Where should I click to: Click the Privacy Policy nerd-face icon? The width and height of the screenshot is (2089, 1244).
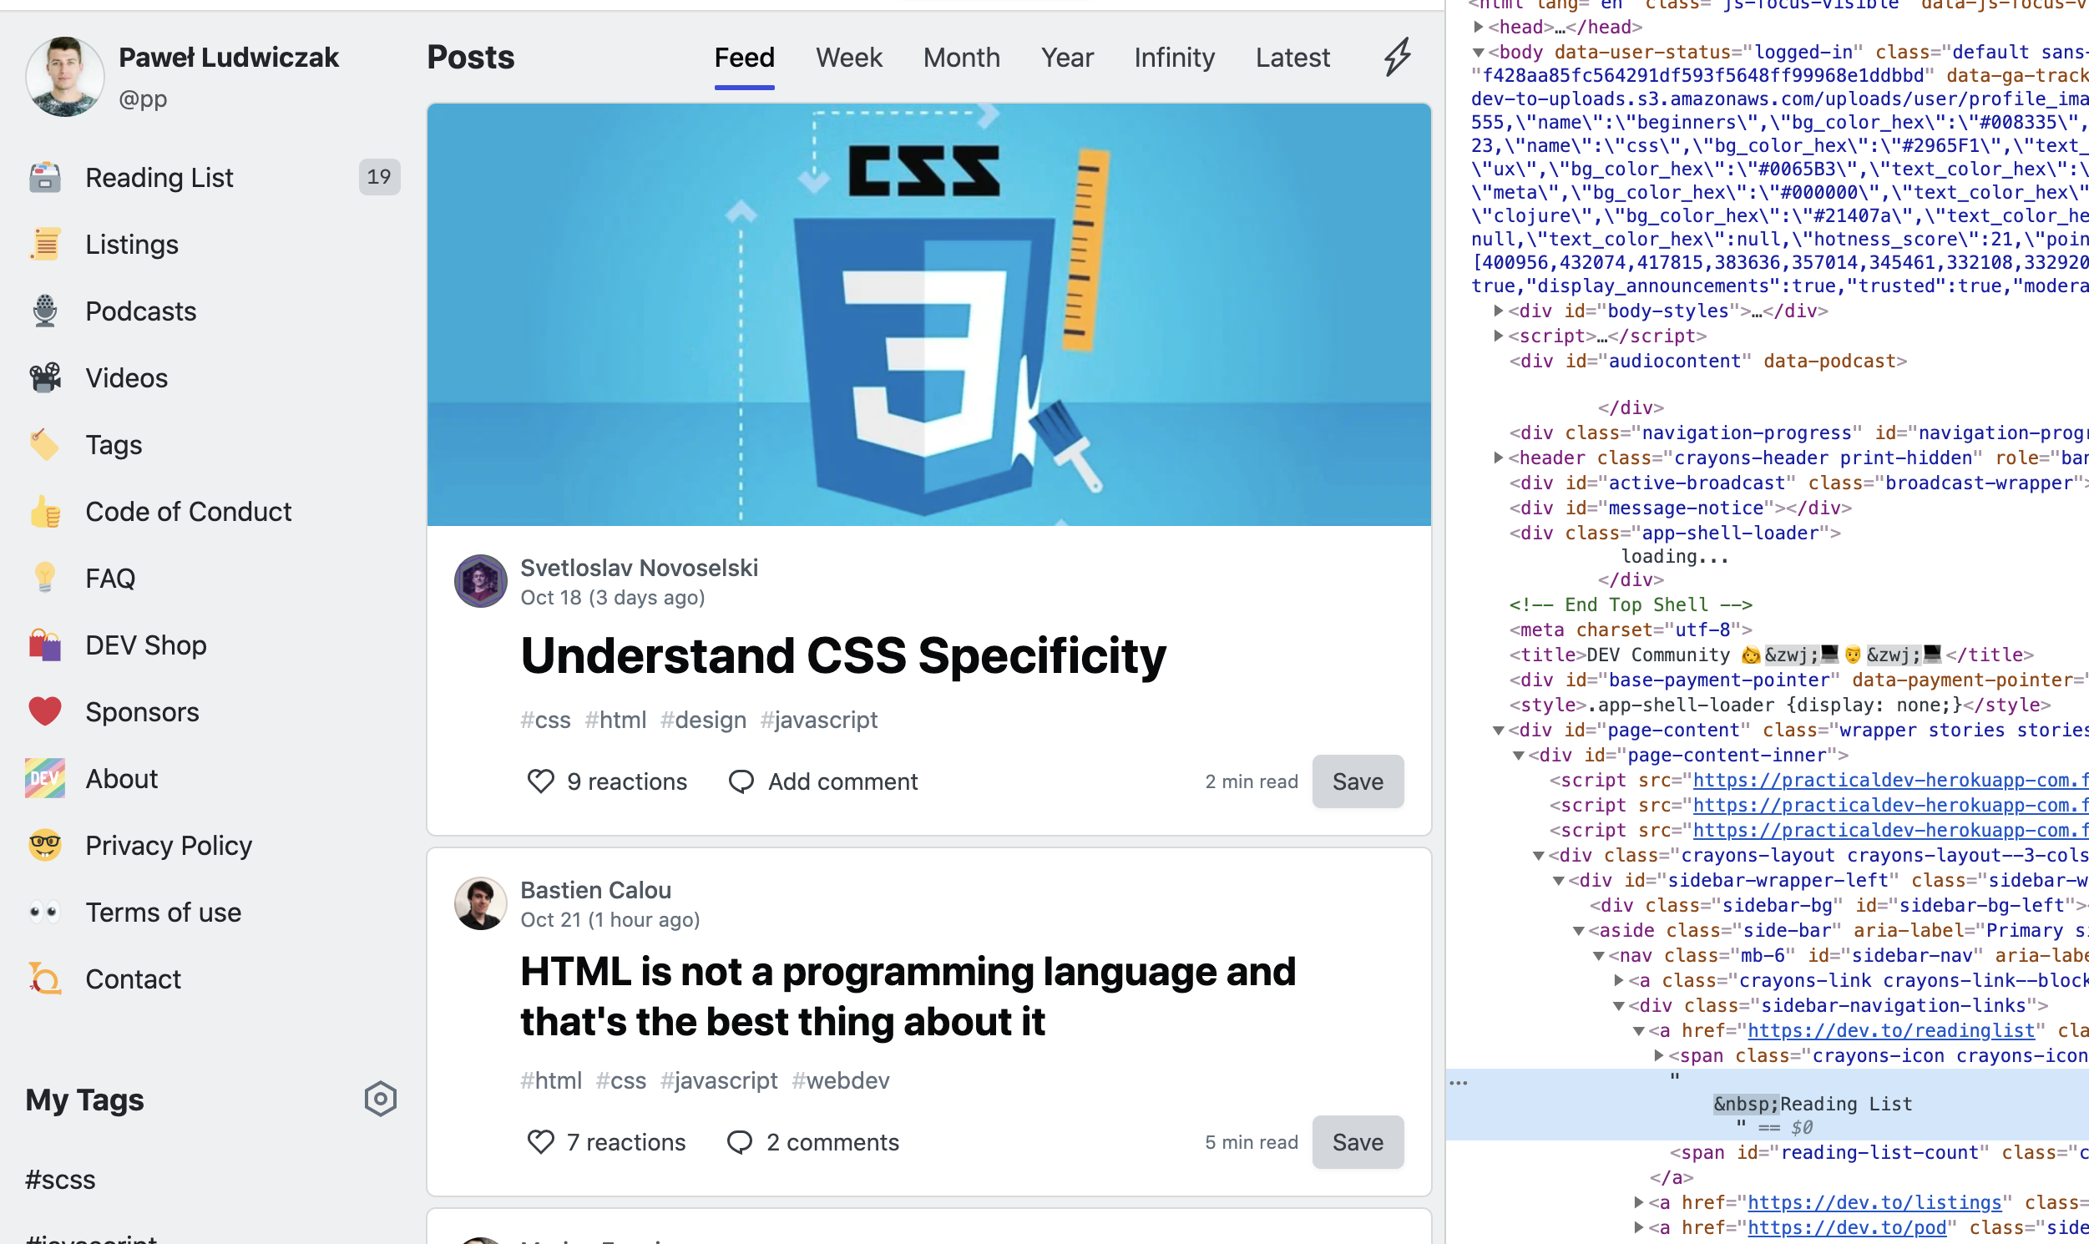click(x=45, y=846)
